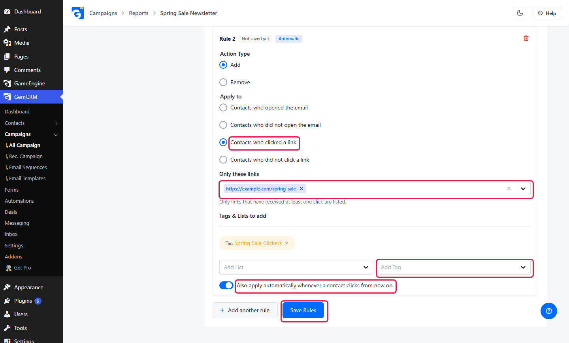Open Posts pin icon in sidebar
The height and width of the screenshot is (343, 569).
coord(7,29)
